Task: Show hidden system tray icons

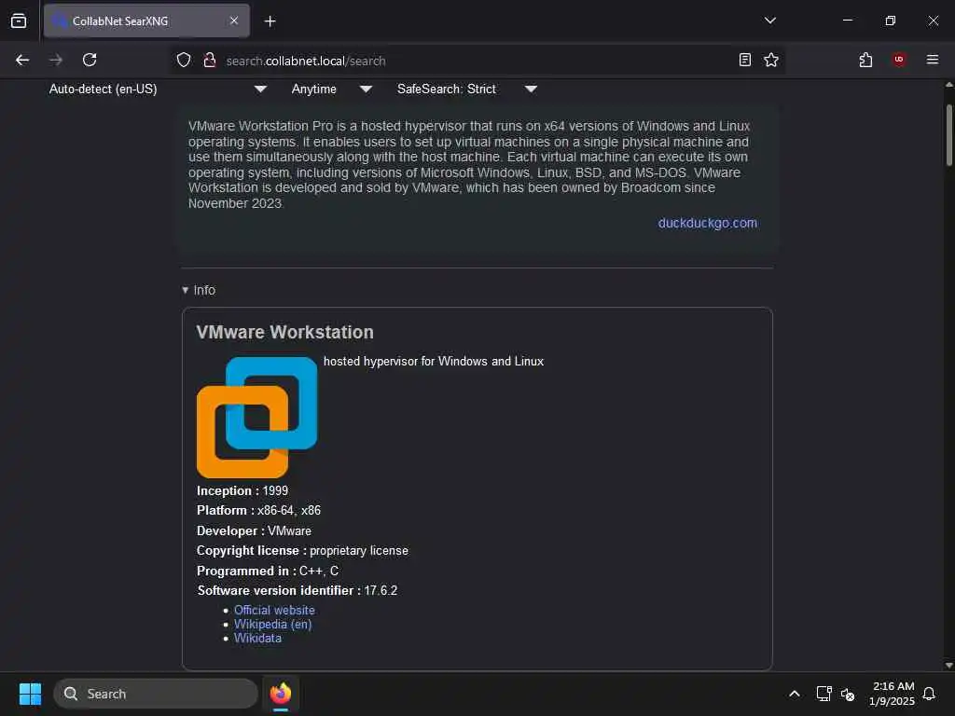Action: coord(795,694)
